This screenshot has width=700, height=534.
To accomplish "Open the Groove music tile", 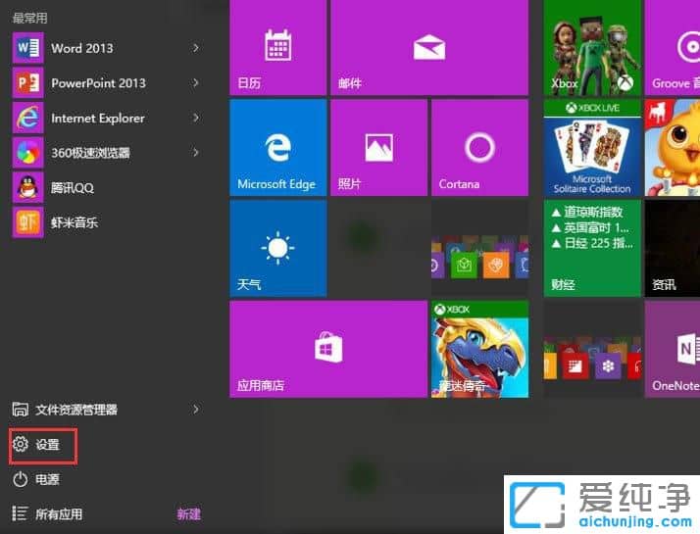I will 673,47.
